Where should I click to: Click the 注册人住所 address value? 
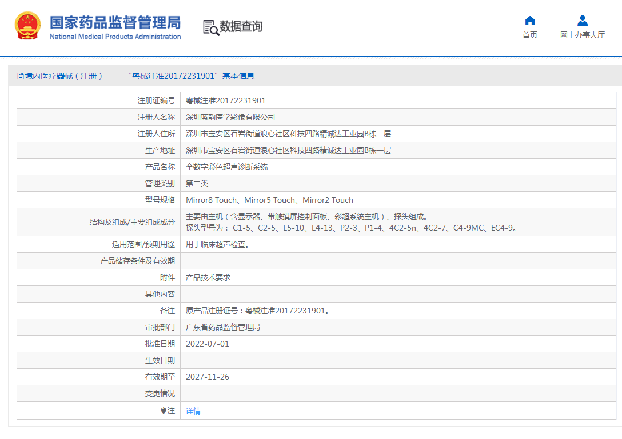pos(288,134)
